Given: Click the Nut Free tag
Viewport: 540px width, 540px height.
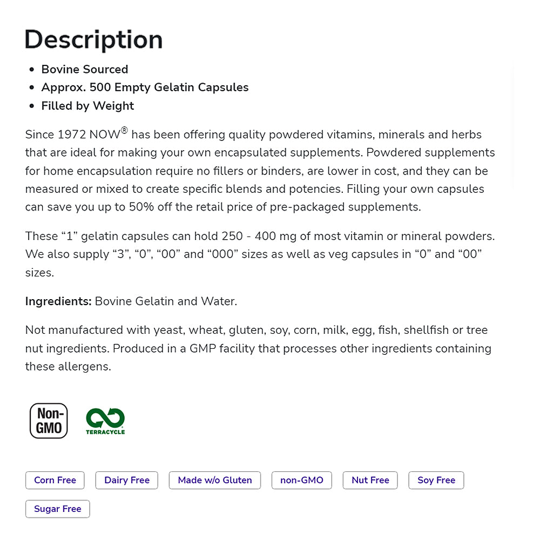Looking at the screenshot, I should tap(370, 480).
